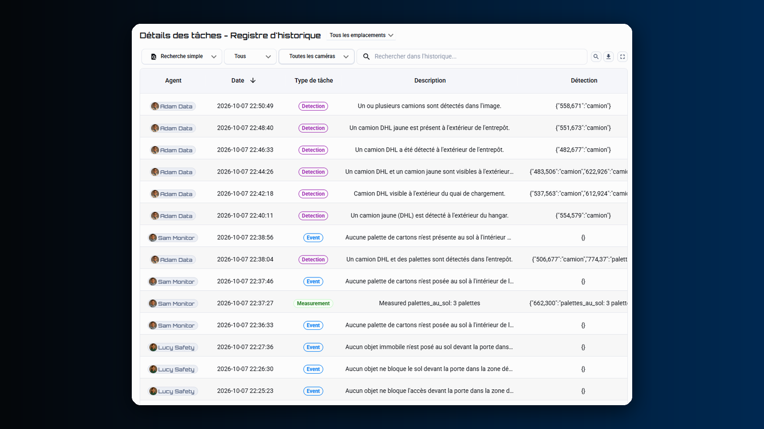The height and width of the screenshot is (429, 764).
Task: Download the history log
Action: tap(608, 56)
